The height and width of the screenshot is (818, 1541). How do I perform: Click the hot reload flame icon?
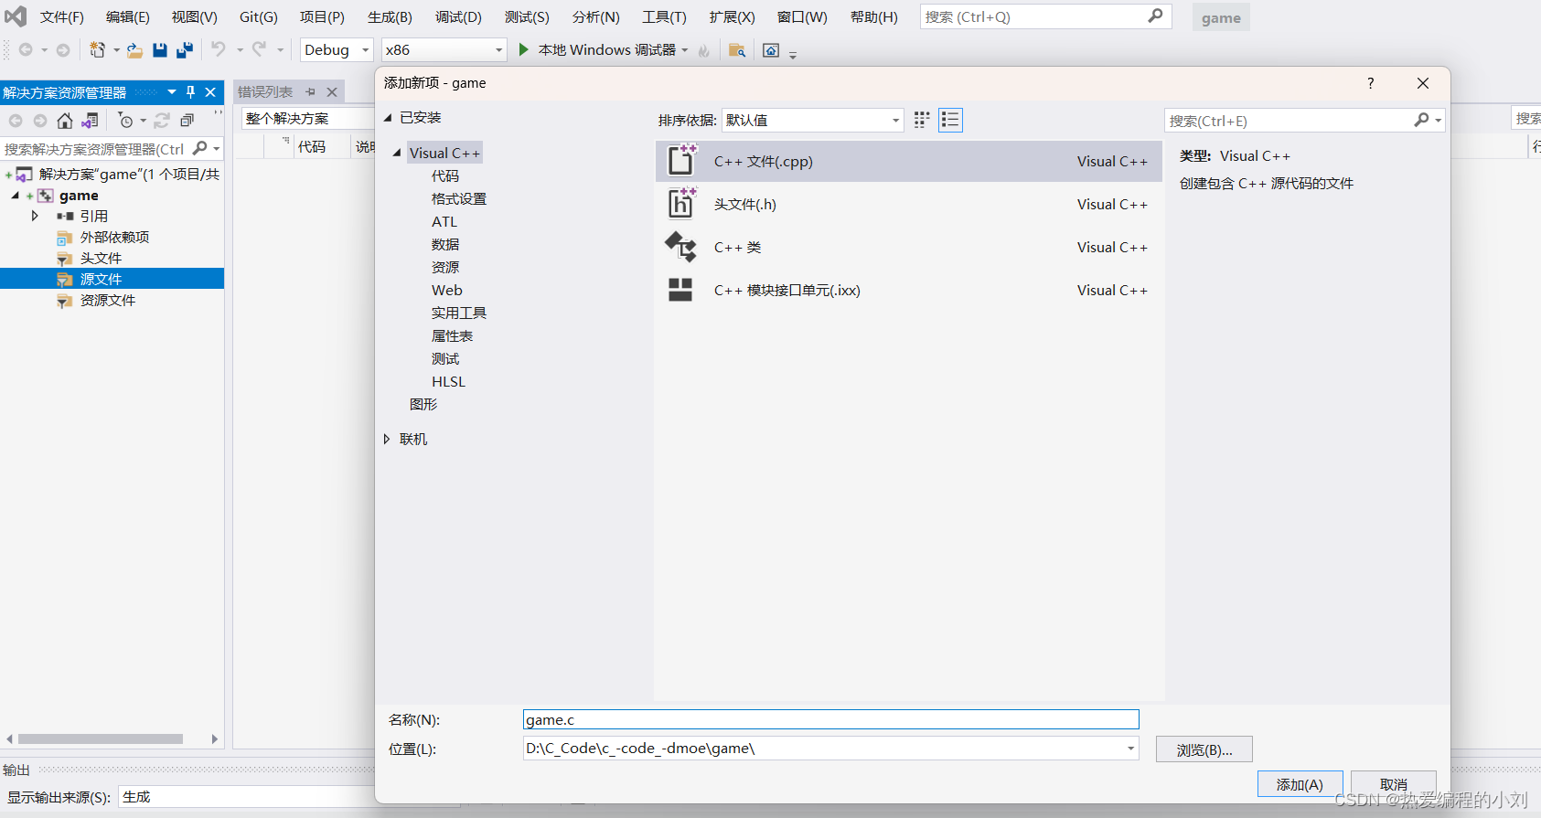(x=704, y=50)
